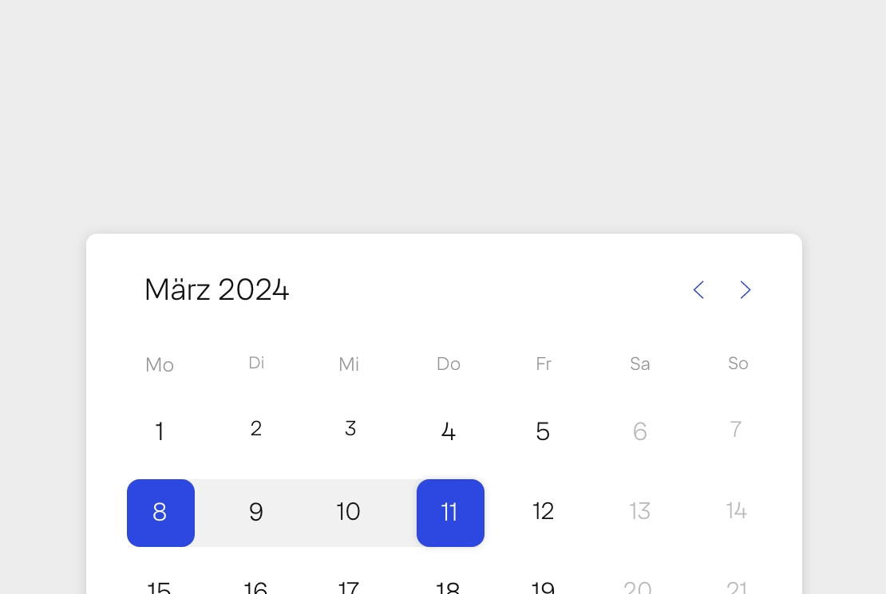
Task: Click the selected range start date 8
Action: (x=160, y=513)
